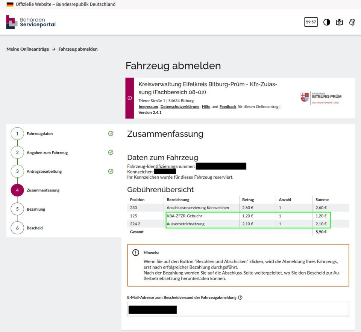Select the sign language (Gebärdensprache) icon

tap(352, 22)
